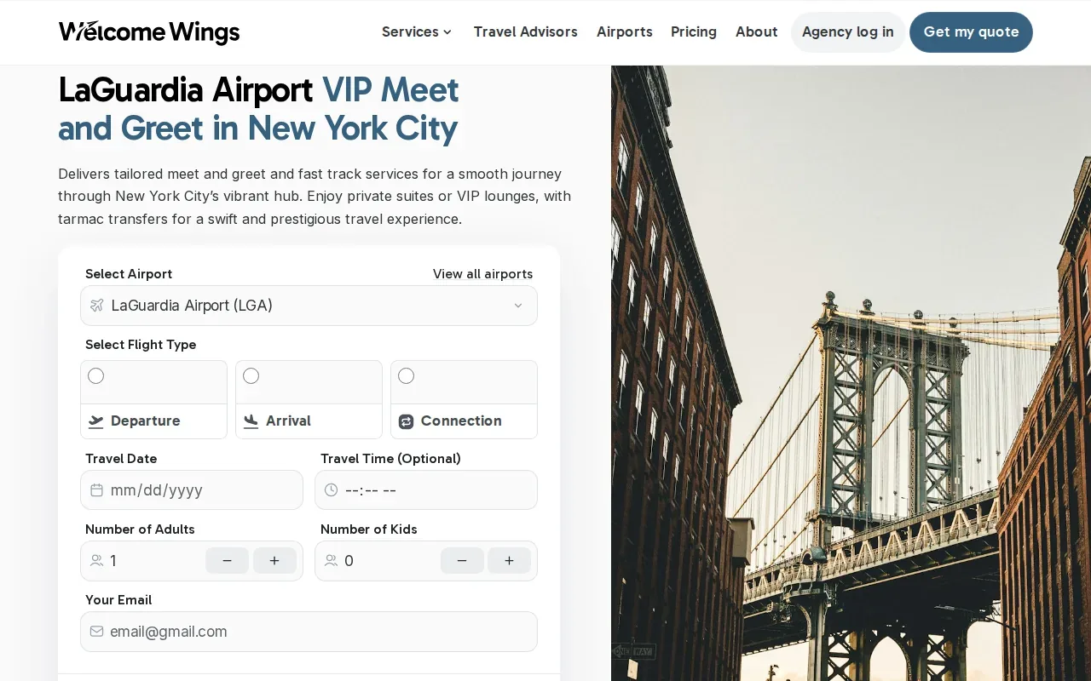This screenshot has height=681, width=1091.
Task: Click Get my quote button
Action: (972, 32)
